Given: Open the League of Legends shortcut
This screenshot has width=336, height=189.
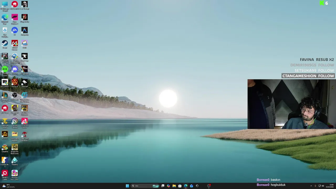Looking at the screenshot, I should click(x=5, y=97).
